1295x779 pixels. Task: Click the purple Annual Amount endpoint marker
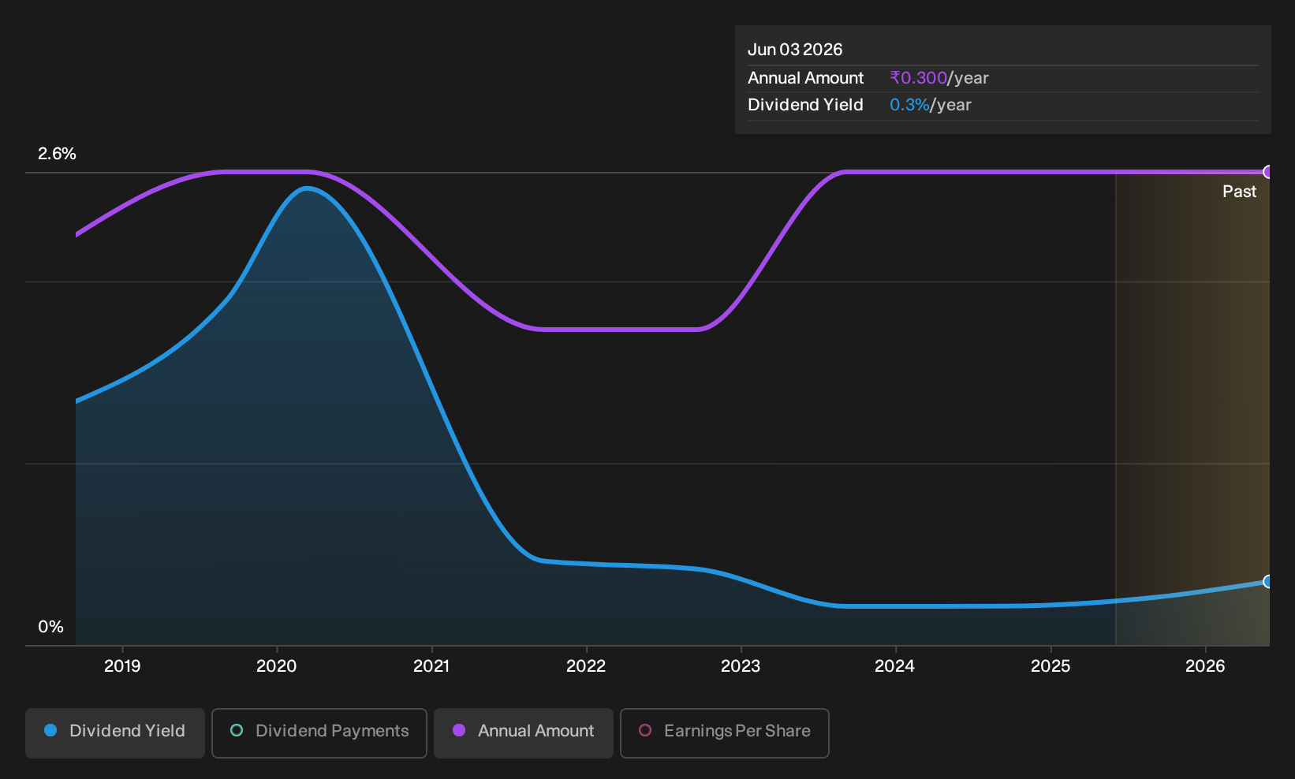[x=1268, y=172]
